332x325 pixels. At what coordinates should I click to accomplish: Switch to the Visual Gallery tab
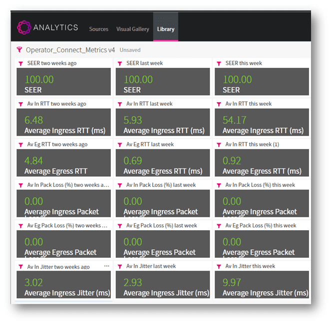(132, 29)
